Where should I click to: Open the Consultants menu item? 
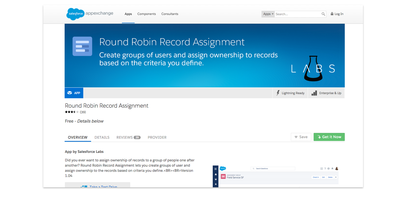[x=170, y=14]
